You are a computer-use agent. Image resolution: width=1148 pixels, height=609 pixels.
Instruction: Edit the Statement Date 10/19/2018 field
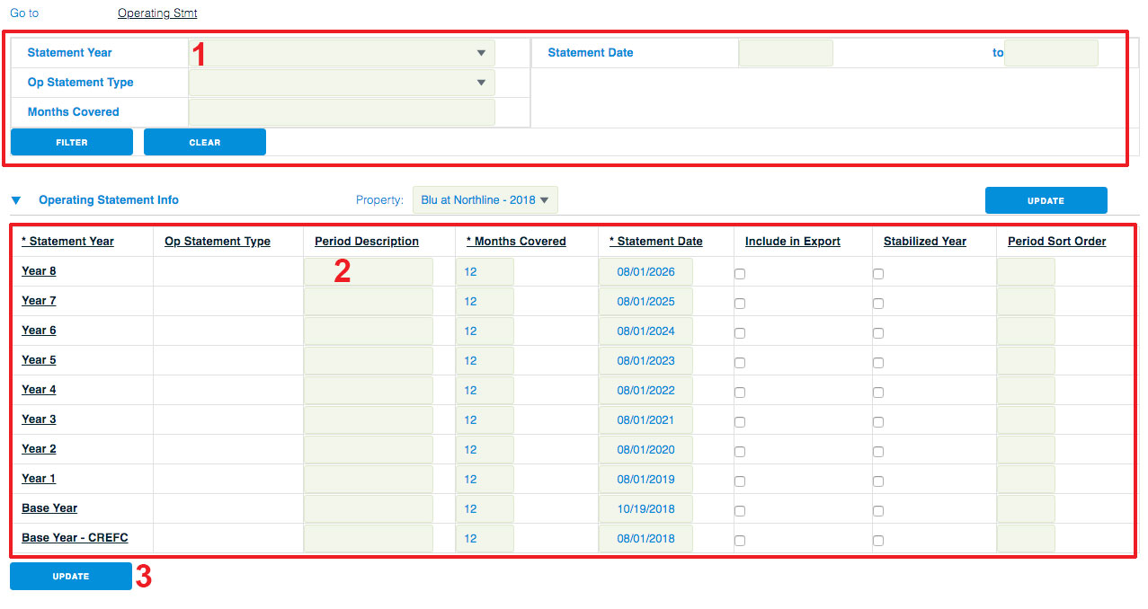[645, 509]
